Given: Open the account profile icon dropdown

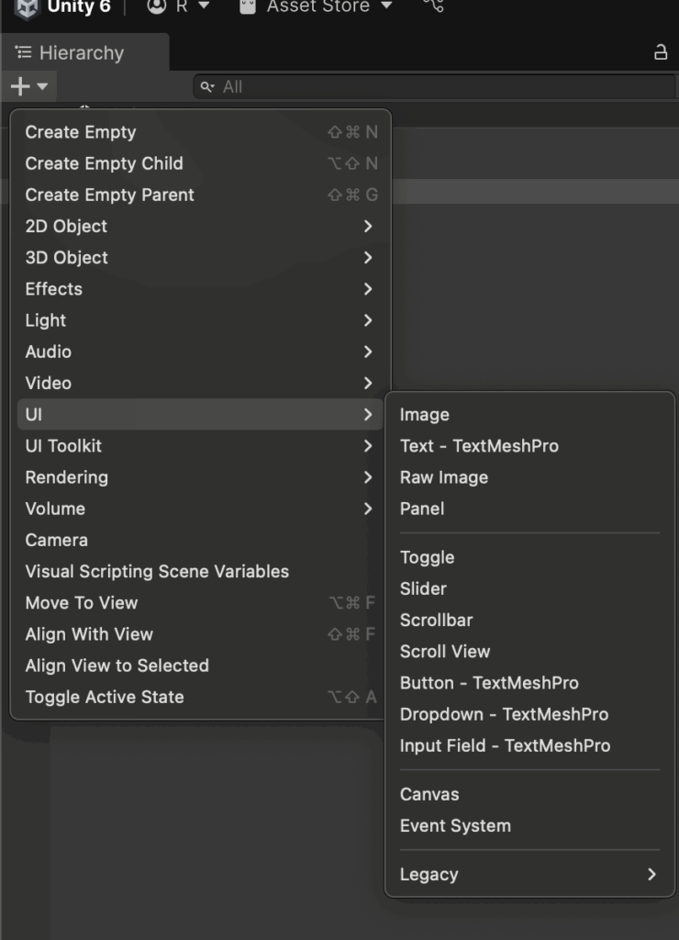Looking at the screenshot, I should point(178,6).
